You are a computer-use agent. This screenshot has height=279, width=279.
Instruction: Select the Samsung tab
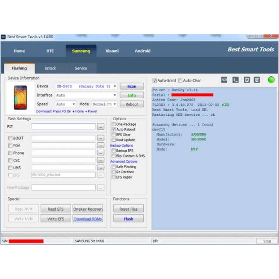(81, 51)
